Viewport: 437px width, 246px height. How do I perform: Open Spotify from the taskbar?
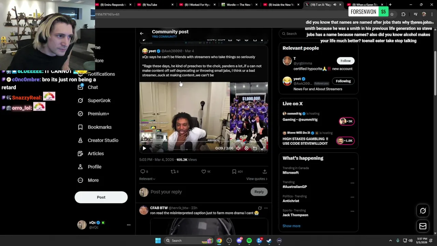(x=249, y=241)
